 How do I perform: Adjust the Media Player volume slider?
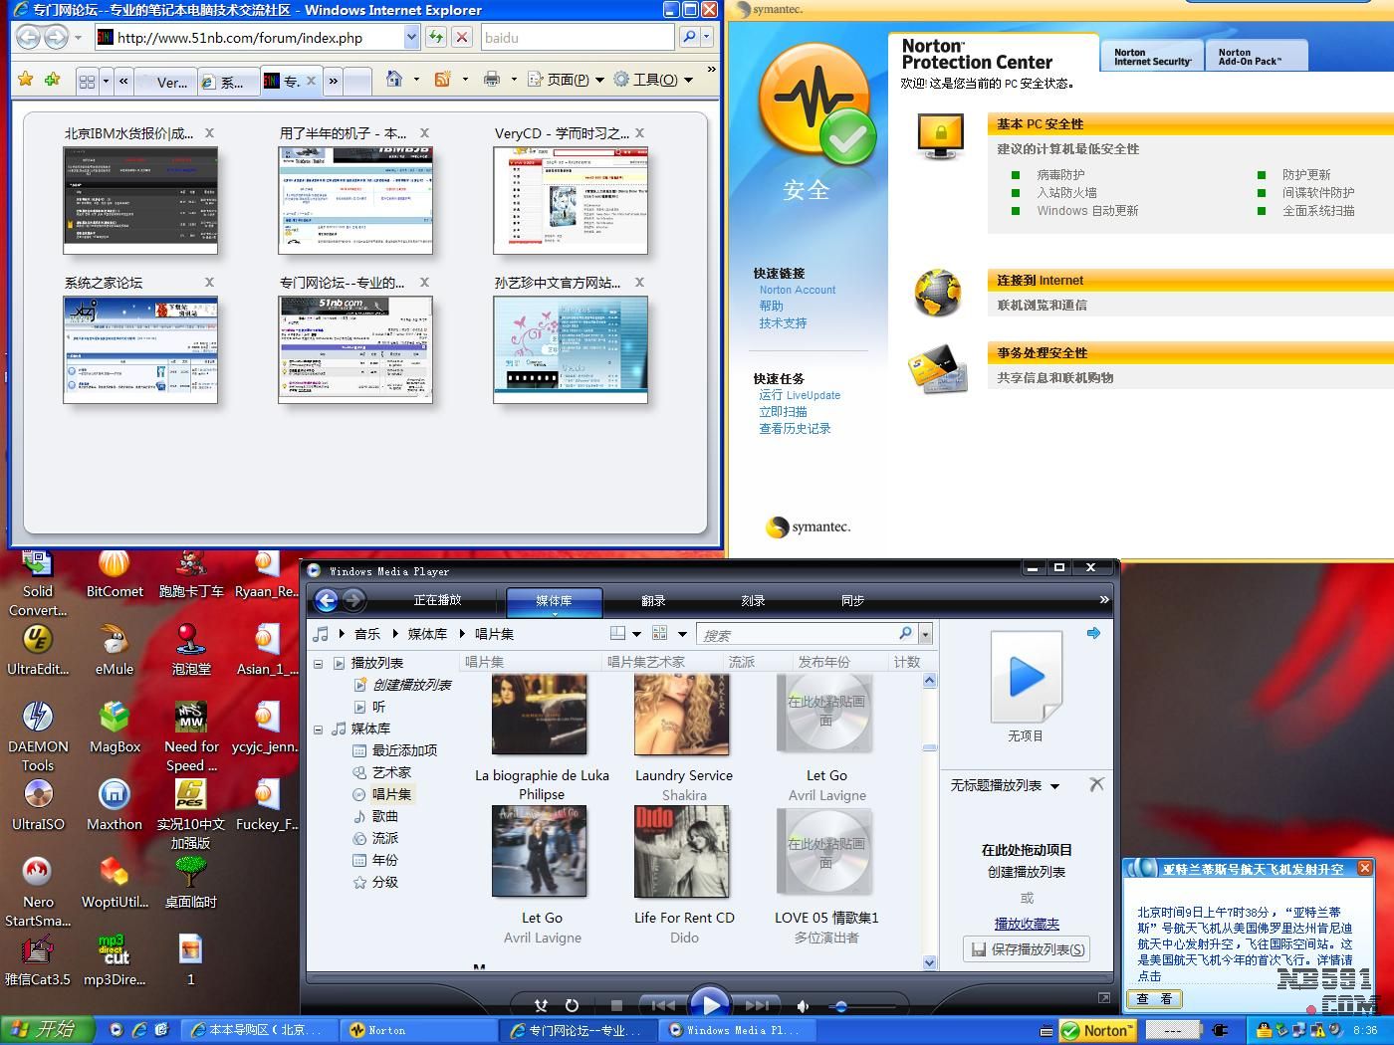[841, 1006]
